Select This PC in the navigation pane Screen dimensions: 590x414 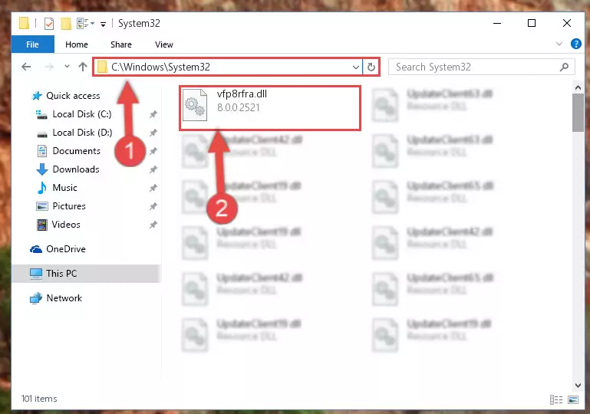pos(87,274)
